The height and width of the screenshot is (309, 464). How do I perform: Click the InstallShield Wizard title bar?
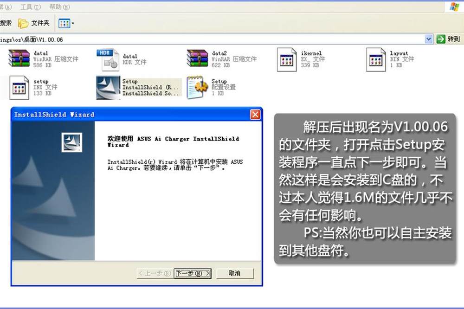(137, 115)
